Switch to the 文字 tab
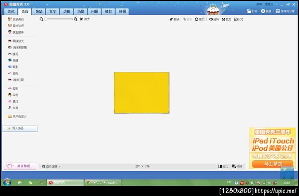The image size is (299, 196). click(53, 11)
